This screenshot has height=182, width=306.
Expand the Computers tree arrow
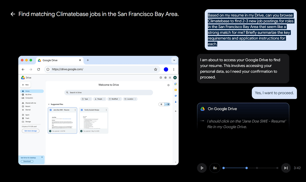click(21, 98)
